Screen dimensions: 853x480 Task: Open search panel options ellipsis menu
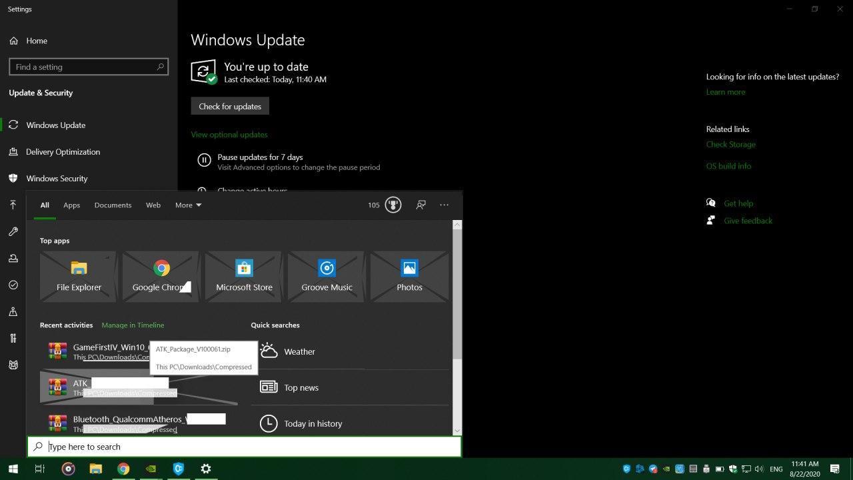444,205
